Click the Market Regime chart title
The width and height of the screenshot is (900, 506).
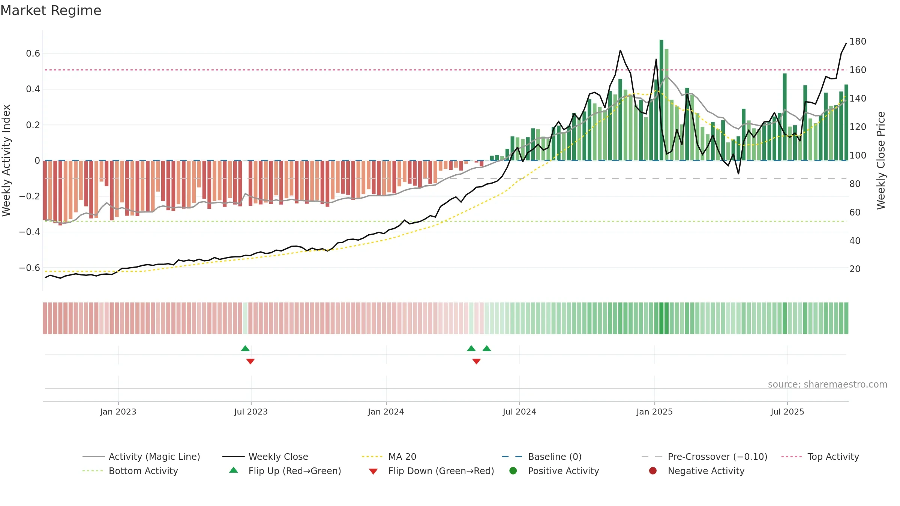[x=51, y=10]
